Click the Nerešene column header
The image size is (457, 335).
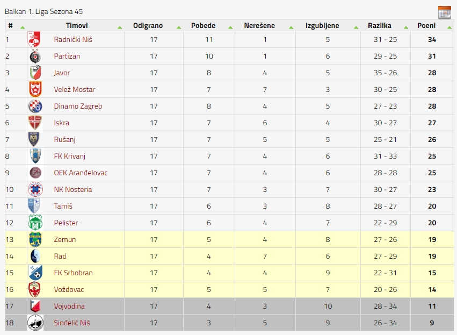(259, 26)
